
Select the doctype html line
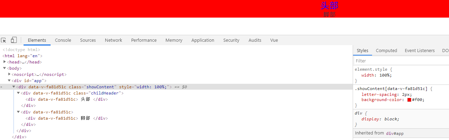21,50
